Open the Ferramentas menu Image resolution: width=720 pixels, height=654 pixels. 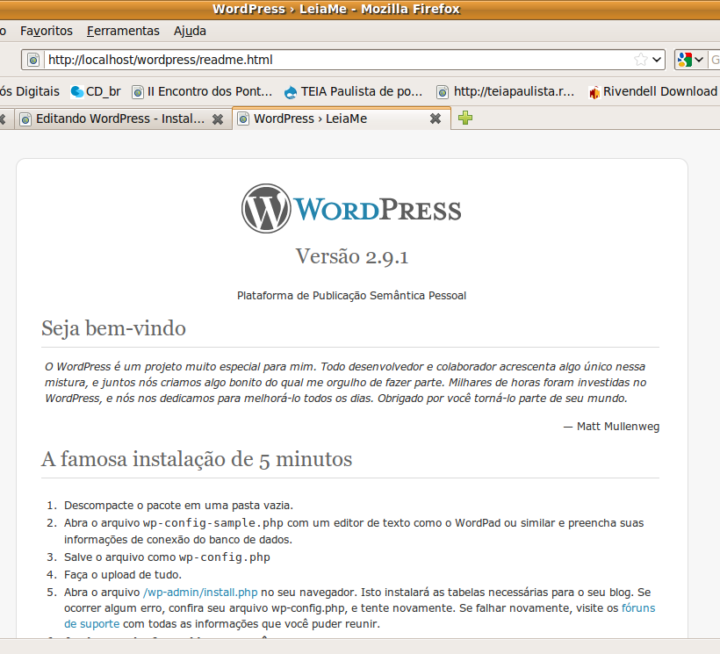(x=123, y=31)
